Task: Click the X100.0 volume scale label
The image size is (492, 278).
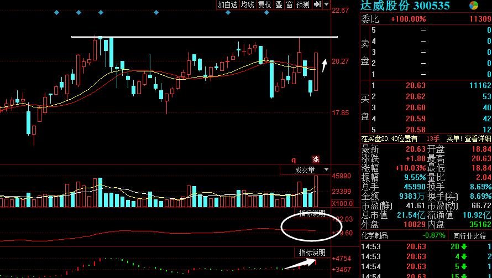Action: coord(342,203)
